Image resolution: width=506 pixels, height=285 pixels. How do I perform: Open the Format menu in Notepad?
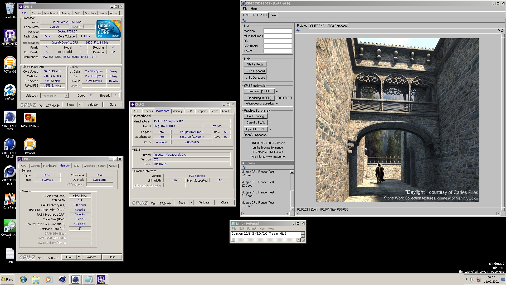pyautogui.click(x=252, y=229)
